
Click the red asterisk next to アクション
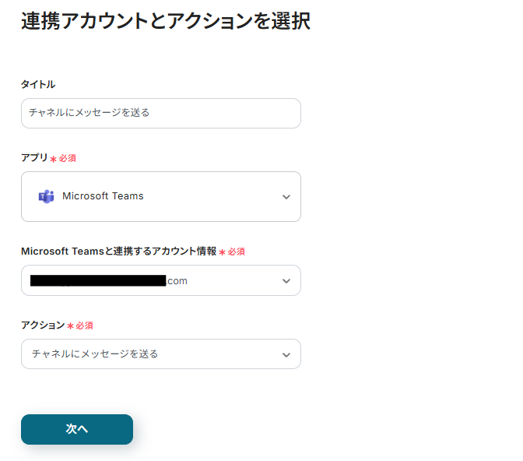[x=70, y=326]
